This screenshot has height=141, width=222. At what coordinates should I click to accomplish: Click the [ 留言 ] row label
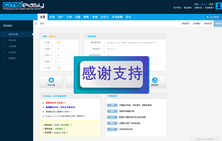coord(47,62)
